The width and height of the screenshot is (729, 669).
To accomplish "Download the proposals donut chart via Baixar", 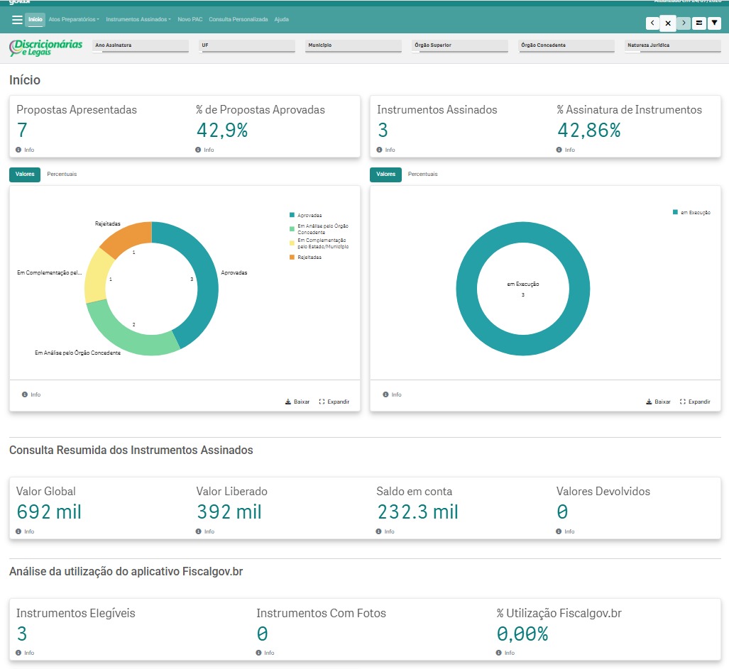I will click(x=297, y=402).
